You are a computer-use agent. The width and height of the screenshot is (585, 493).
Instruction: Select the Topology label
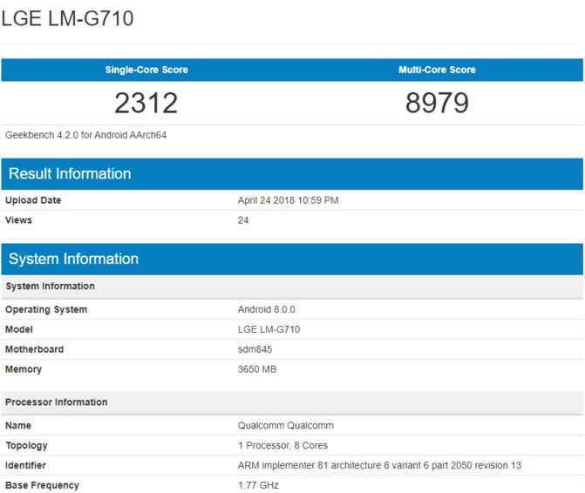26,446
